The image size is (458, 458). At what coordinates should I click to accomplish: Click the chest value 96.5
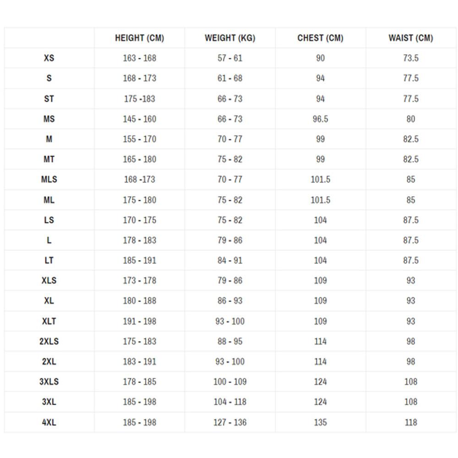[x=320, y=119]
